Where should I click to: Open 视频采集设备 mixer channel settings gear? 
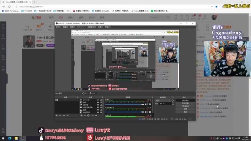[x=150, y=112]
